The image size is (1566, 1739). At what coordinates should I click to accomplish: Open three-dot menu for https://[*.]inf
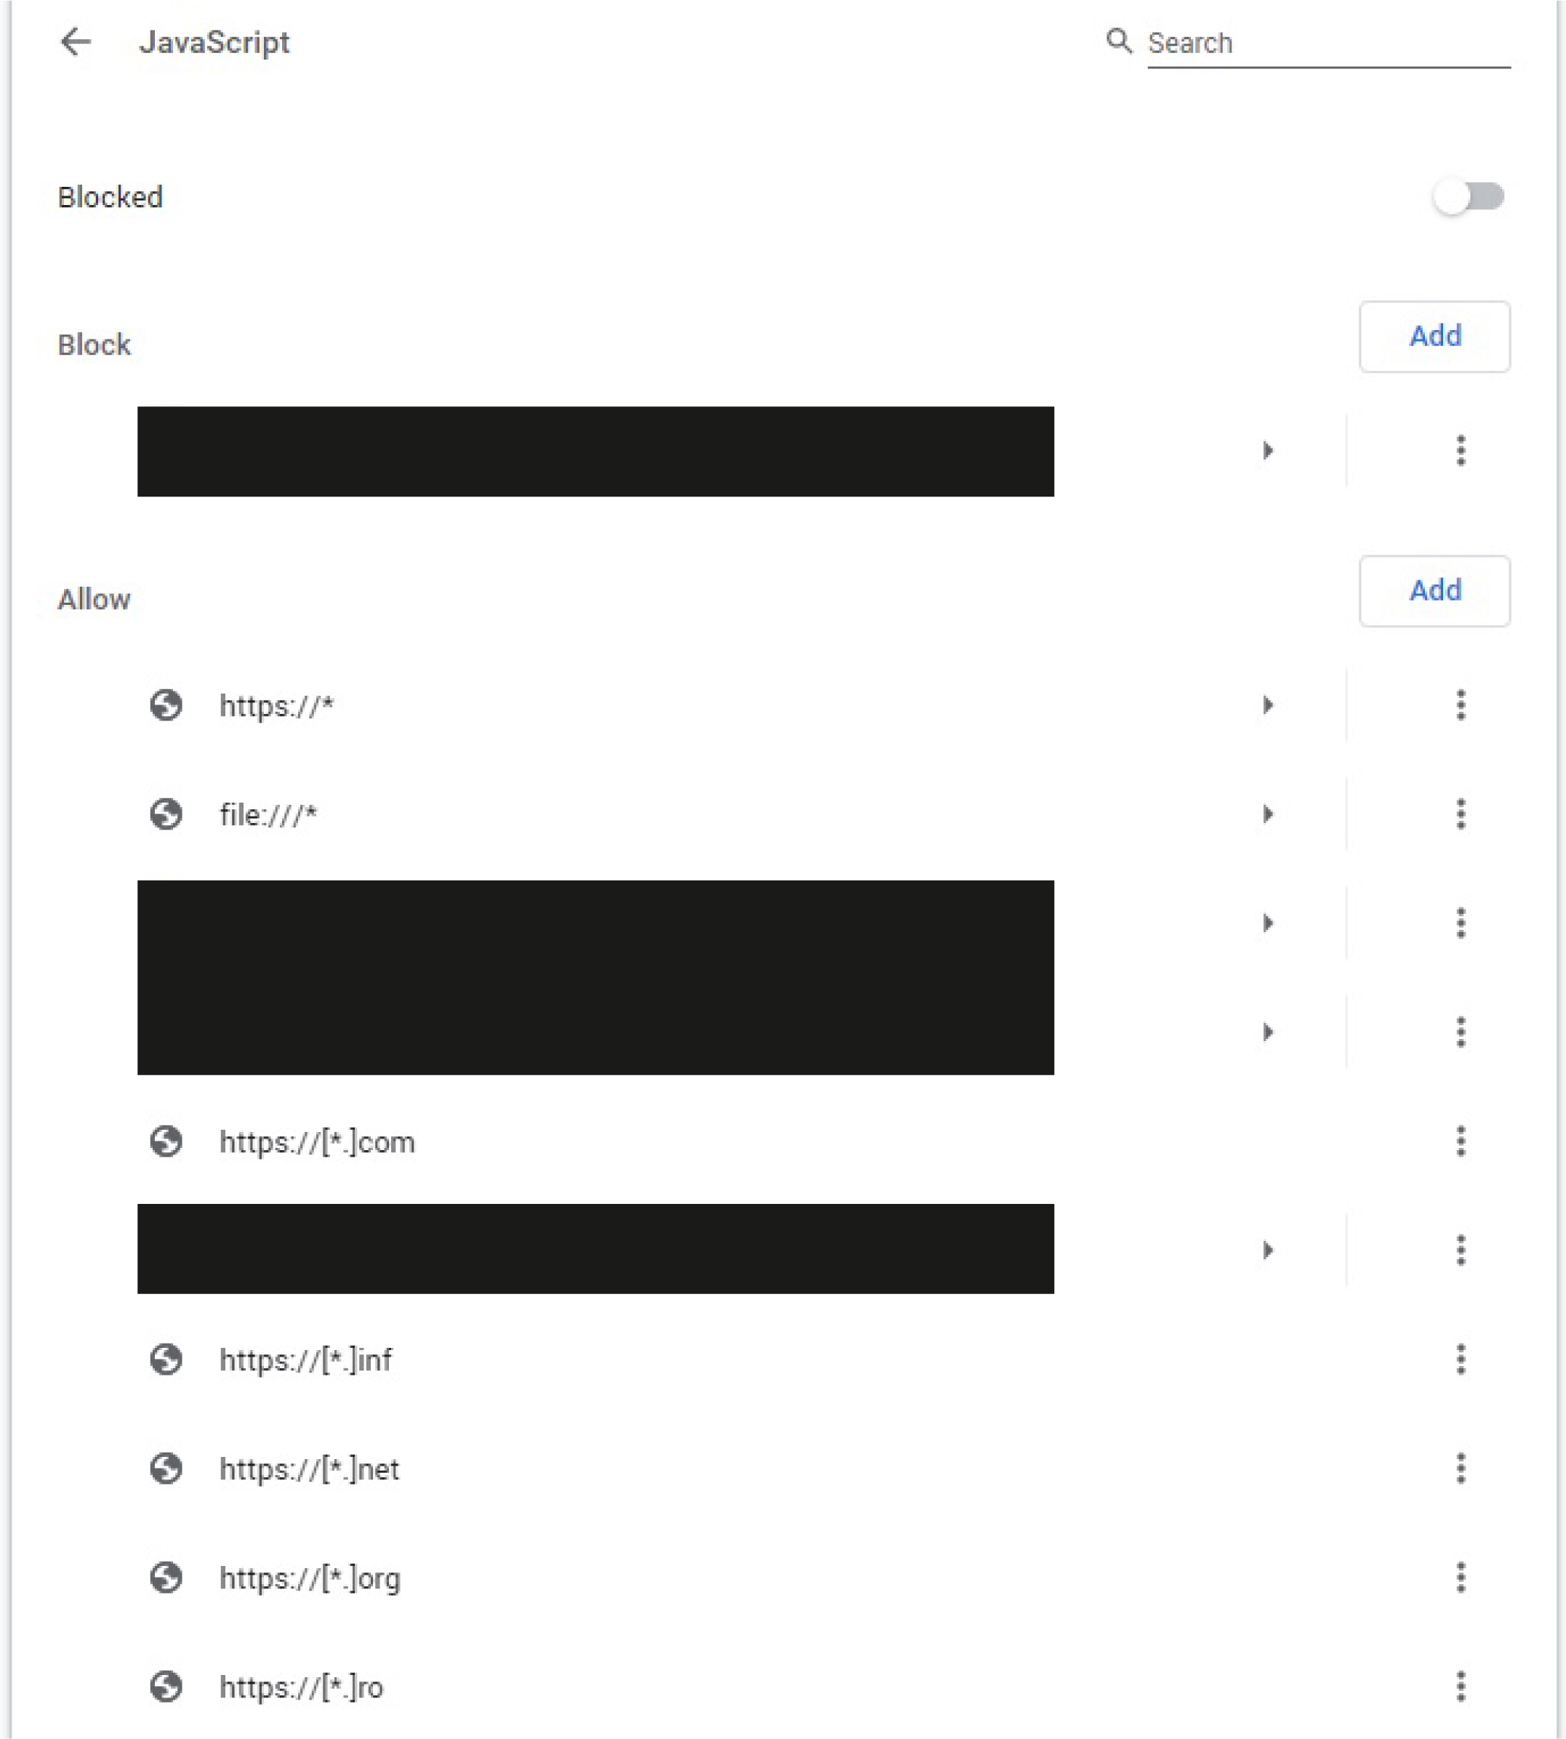point(1460,1360)
